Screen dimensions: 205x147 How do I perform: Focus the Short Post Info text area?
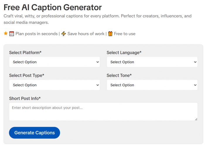103,112
